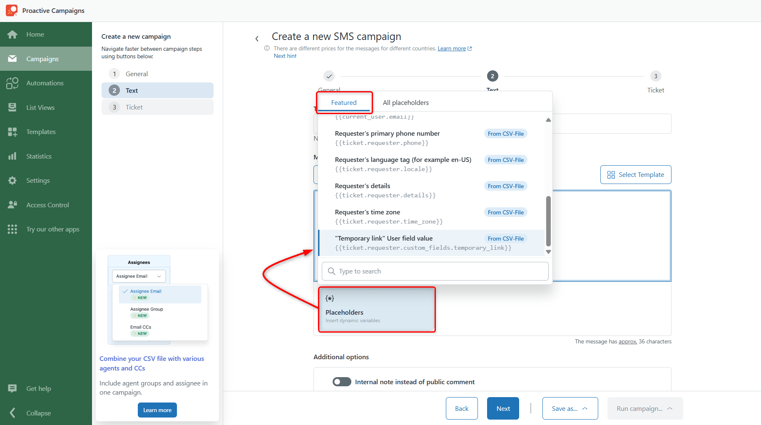Open Statistics bar chart icon

point(12,156)
